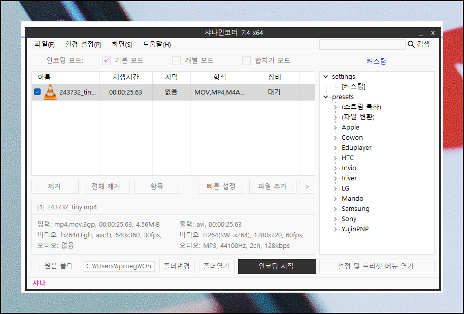The width and height of the screenshot is (464, 314).
Task: Expand the YujinPNP preset group
Action: click(x=335, y=229)
